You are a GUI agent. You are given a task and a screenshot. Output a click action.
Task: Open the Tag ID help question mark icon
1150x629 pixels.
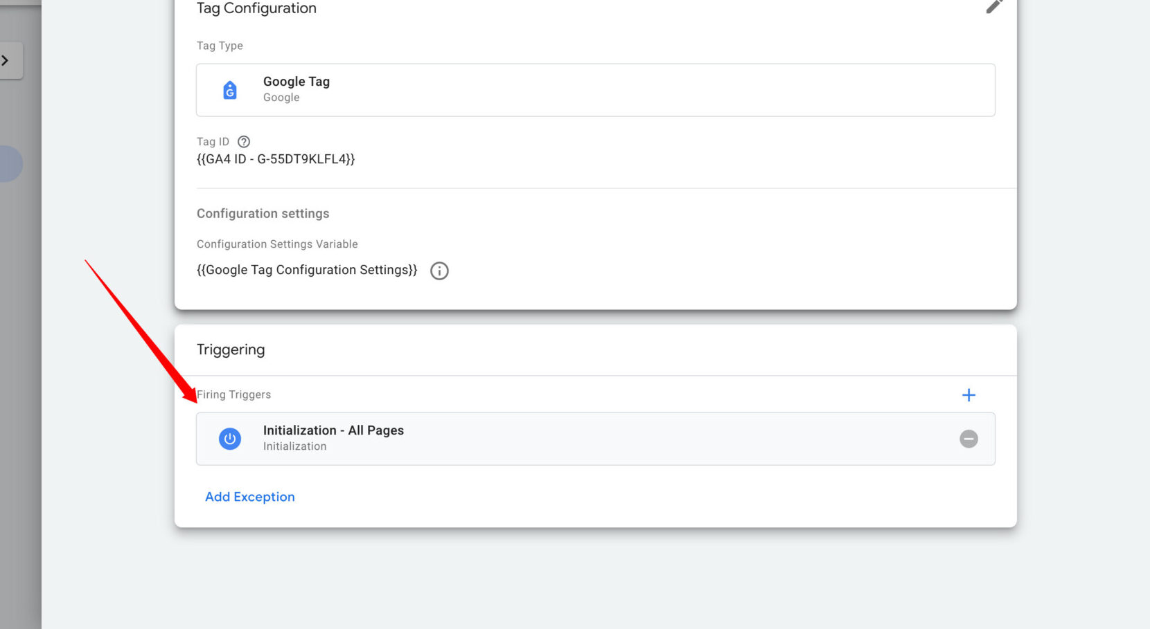coord(243,141)
